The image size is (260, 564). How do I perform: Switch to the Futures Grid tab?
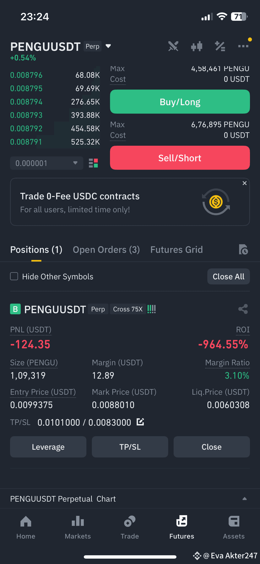[x=176, y=250]
